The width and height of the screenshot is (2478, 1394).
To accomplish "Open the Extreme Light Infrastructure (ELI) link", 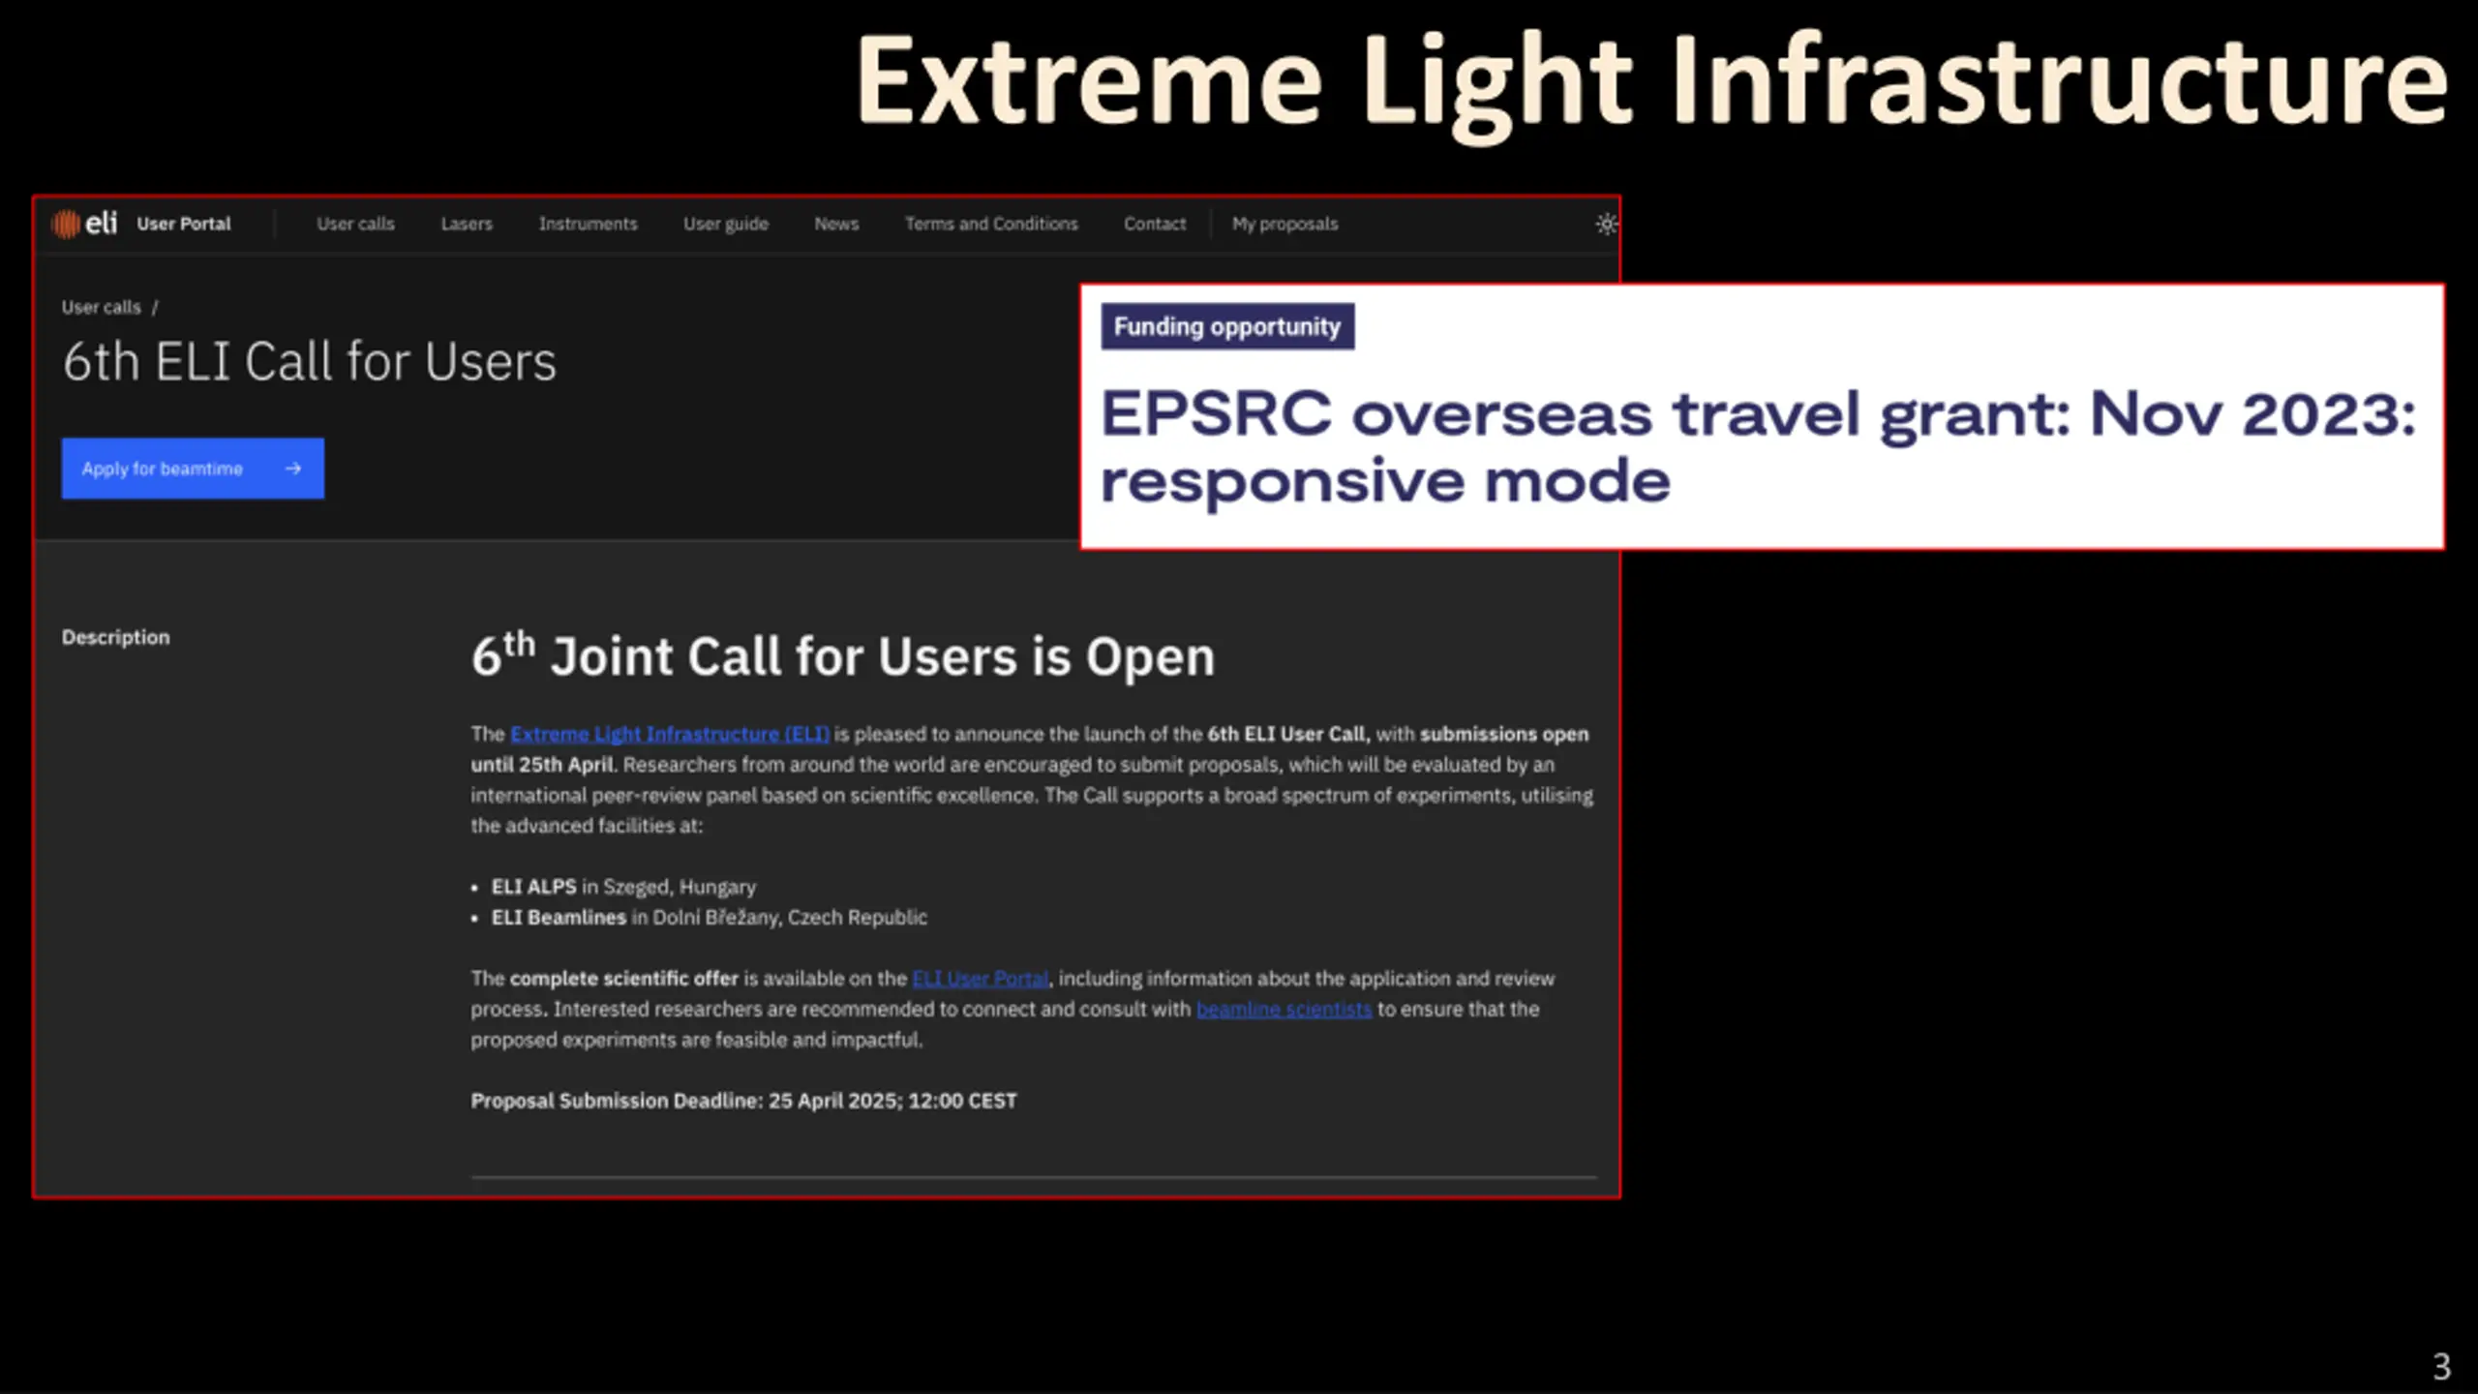I will click(670, 734).
